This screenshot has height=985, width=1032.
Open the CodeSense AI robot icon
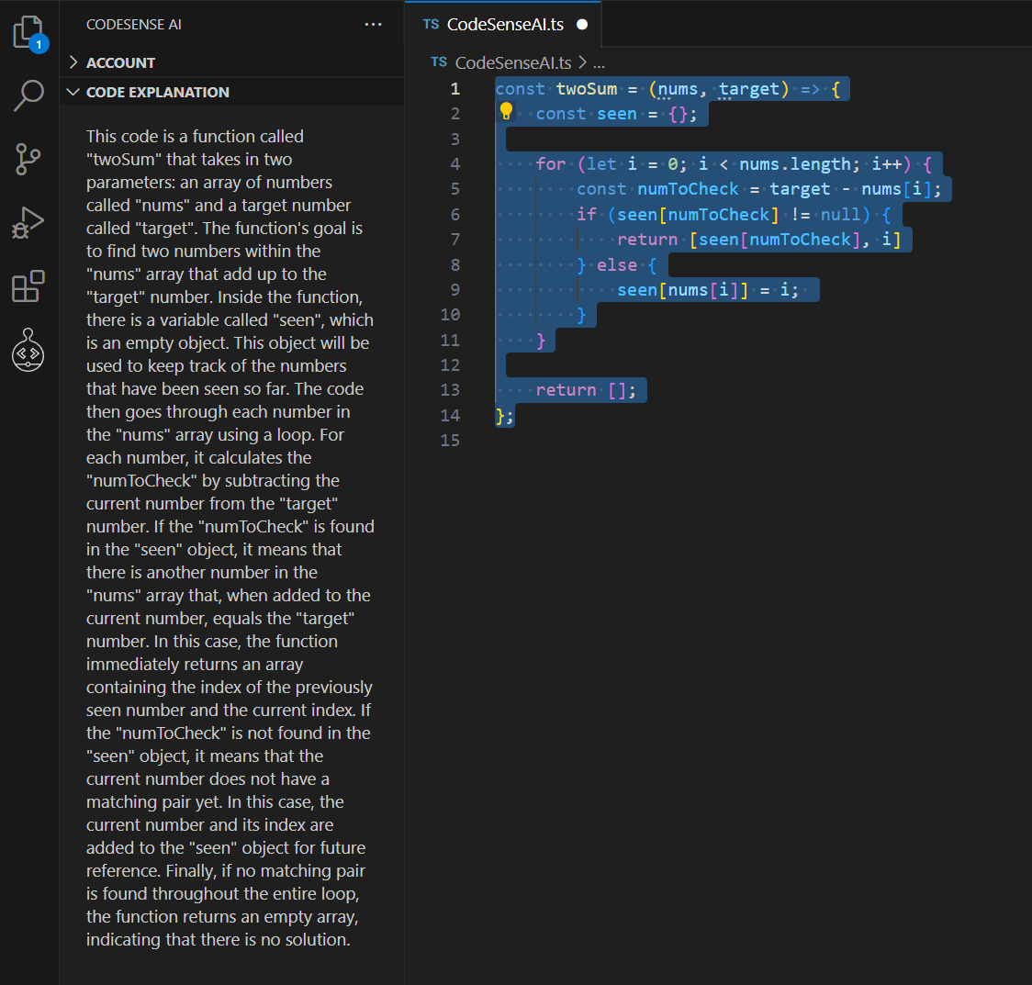pos(28,350)
